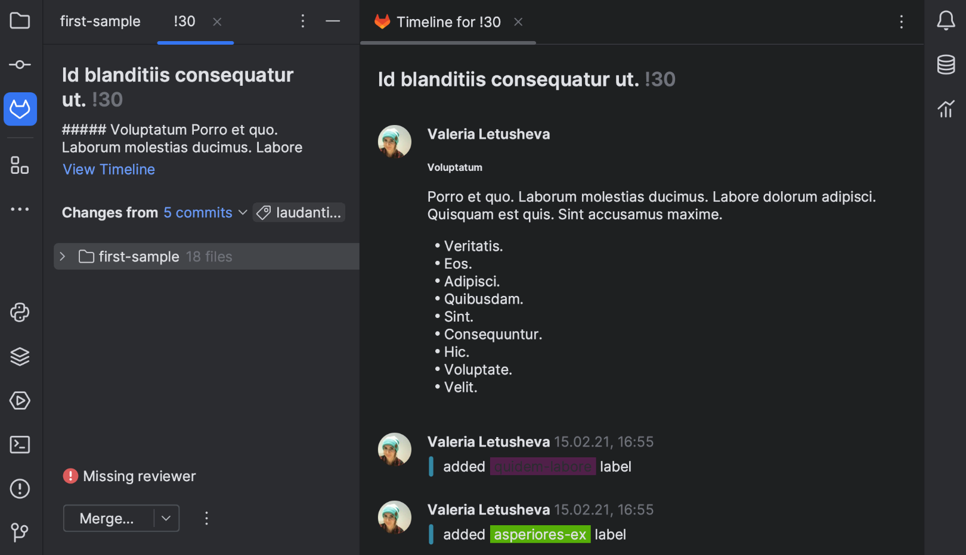Open the Commit tool window
Image resolution: width=966 pixels, height=555 pixels.
(x=20, y=65)
